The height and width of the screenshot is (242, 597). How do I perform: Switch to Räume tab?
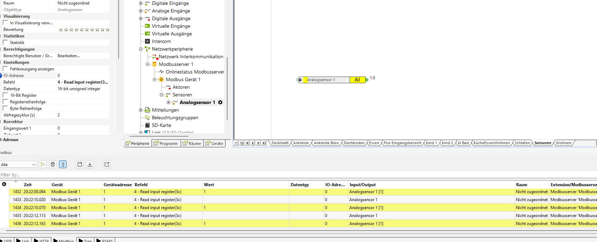click(192, 143)
